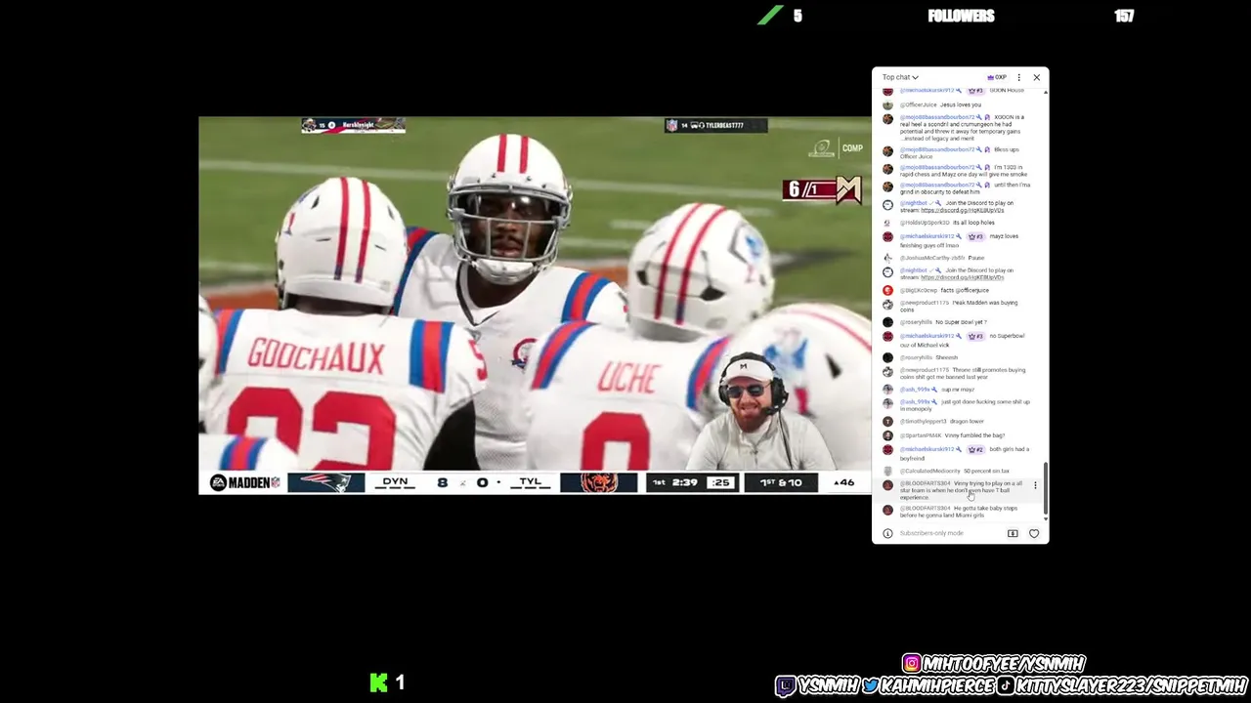Click the heart reaction icon
This screenshot has width=1251, height=703.
coord(1034,533)
